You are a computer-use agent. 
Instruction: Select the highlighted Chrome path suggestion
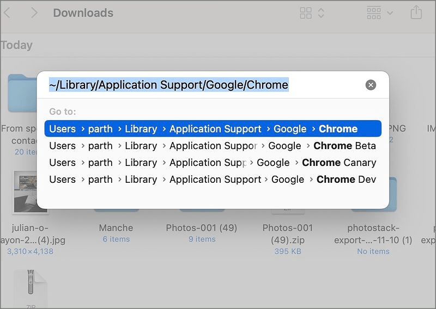point(213,129)
